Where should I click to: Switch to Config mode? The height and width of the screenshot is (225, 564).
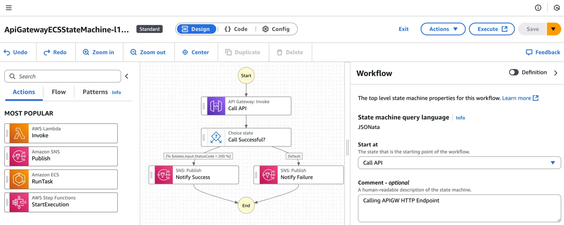coord(276,29)
